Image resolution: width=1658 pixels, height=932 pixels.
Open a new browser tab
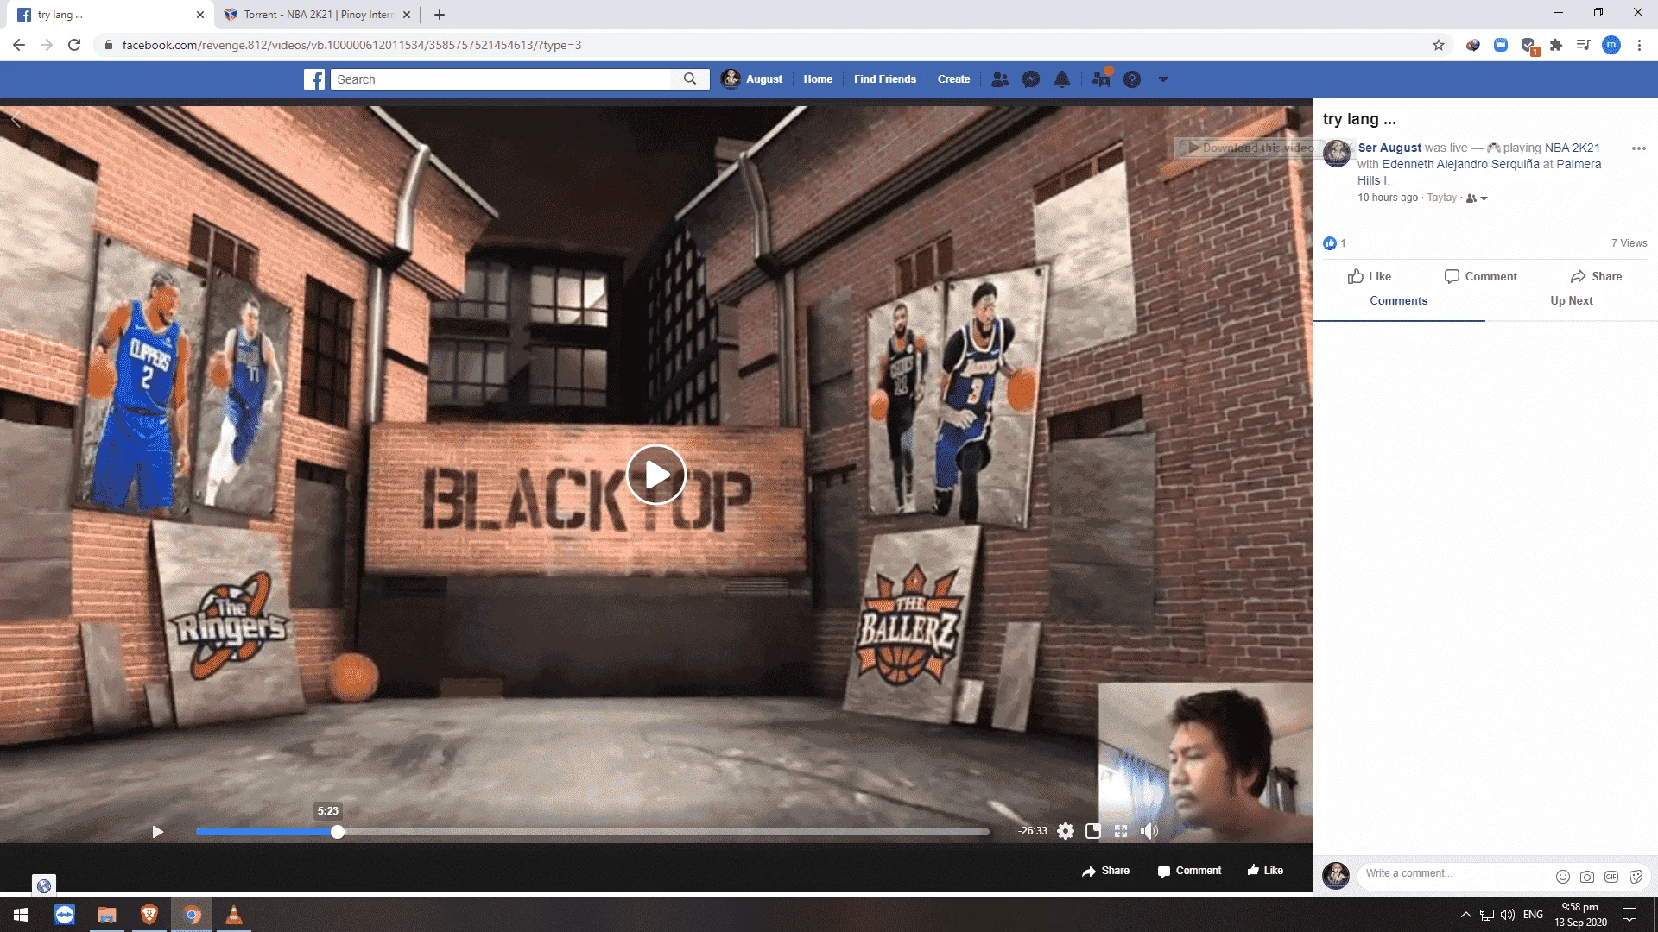440,15
